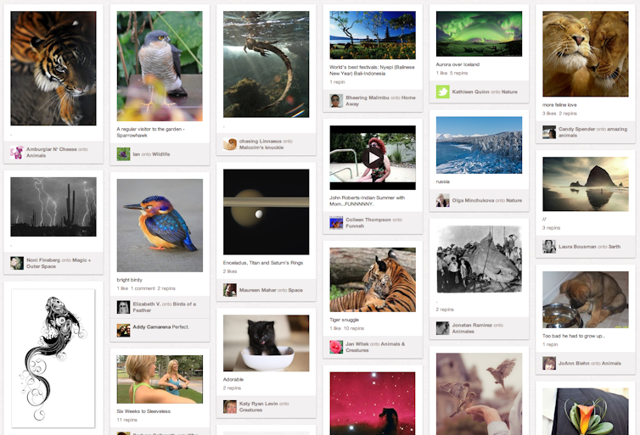The height and width of the screenshot is (435, 640).
Task: Open the bright birdy kingfisher pin
Action: pos(160,226)
